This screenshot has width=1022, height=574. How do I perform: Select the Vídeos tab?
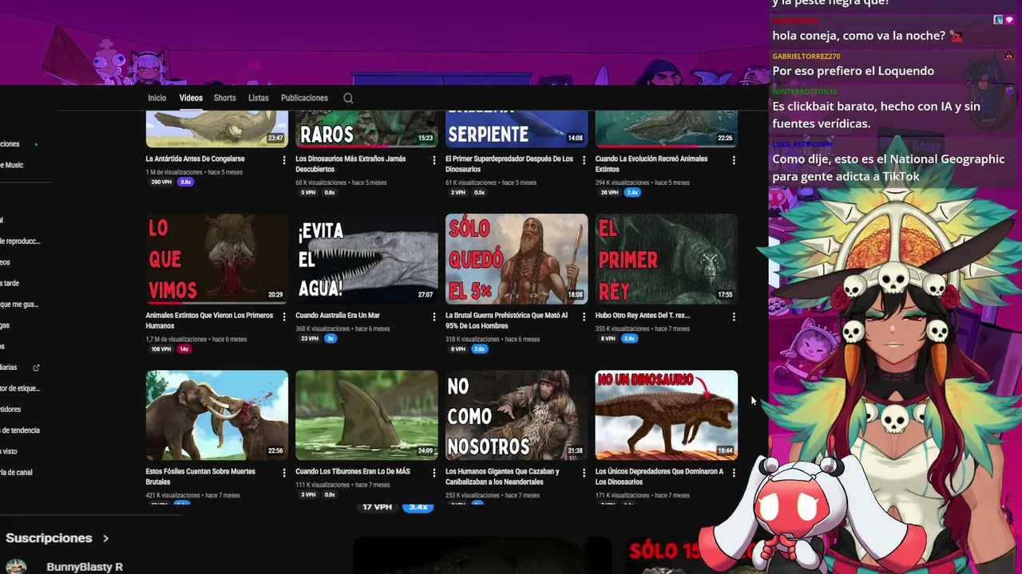tap(191, 98)
